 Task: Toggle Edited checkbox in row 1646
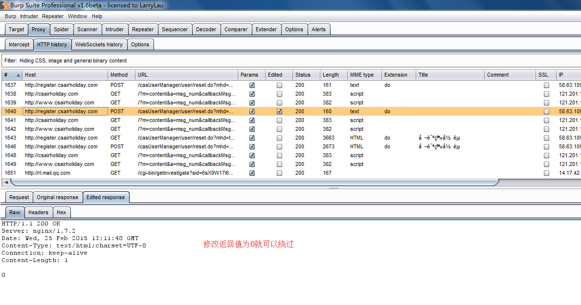click(x=279, y=147)
